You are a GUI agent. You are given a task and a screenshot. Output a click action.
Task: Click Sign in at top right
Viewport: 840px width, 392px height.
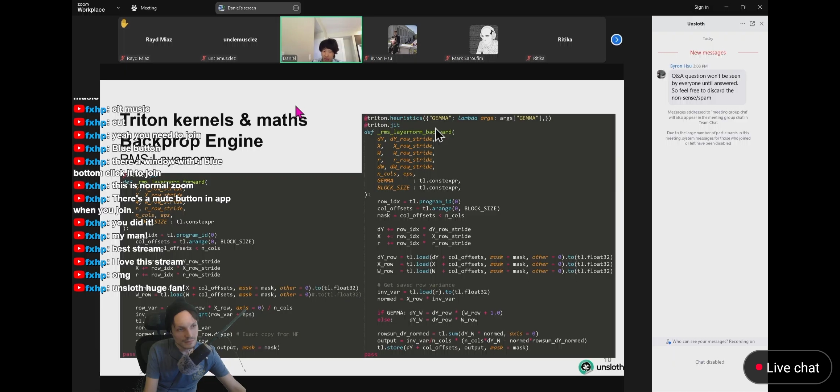[701, 7]
